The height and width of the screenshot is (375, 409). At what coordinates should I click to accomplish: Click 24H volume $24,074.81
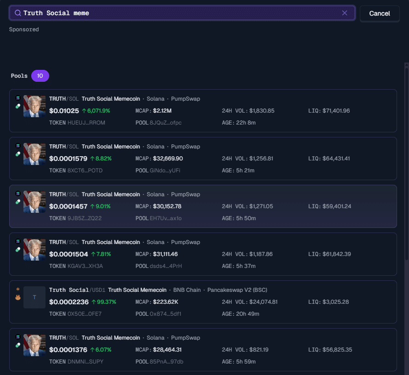[x=263, y=302]
